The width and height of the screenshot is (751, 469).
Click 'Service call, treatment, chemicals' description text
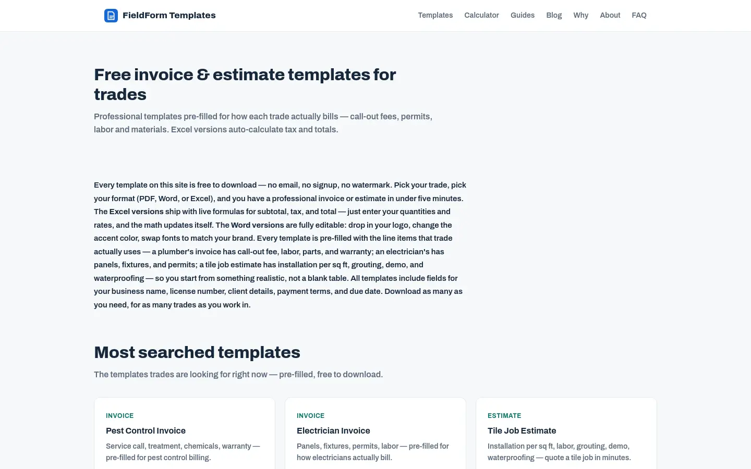183,452
